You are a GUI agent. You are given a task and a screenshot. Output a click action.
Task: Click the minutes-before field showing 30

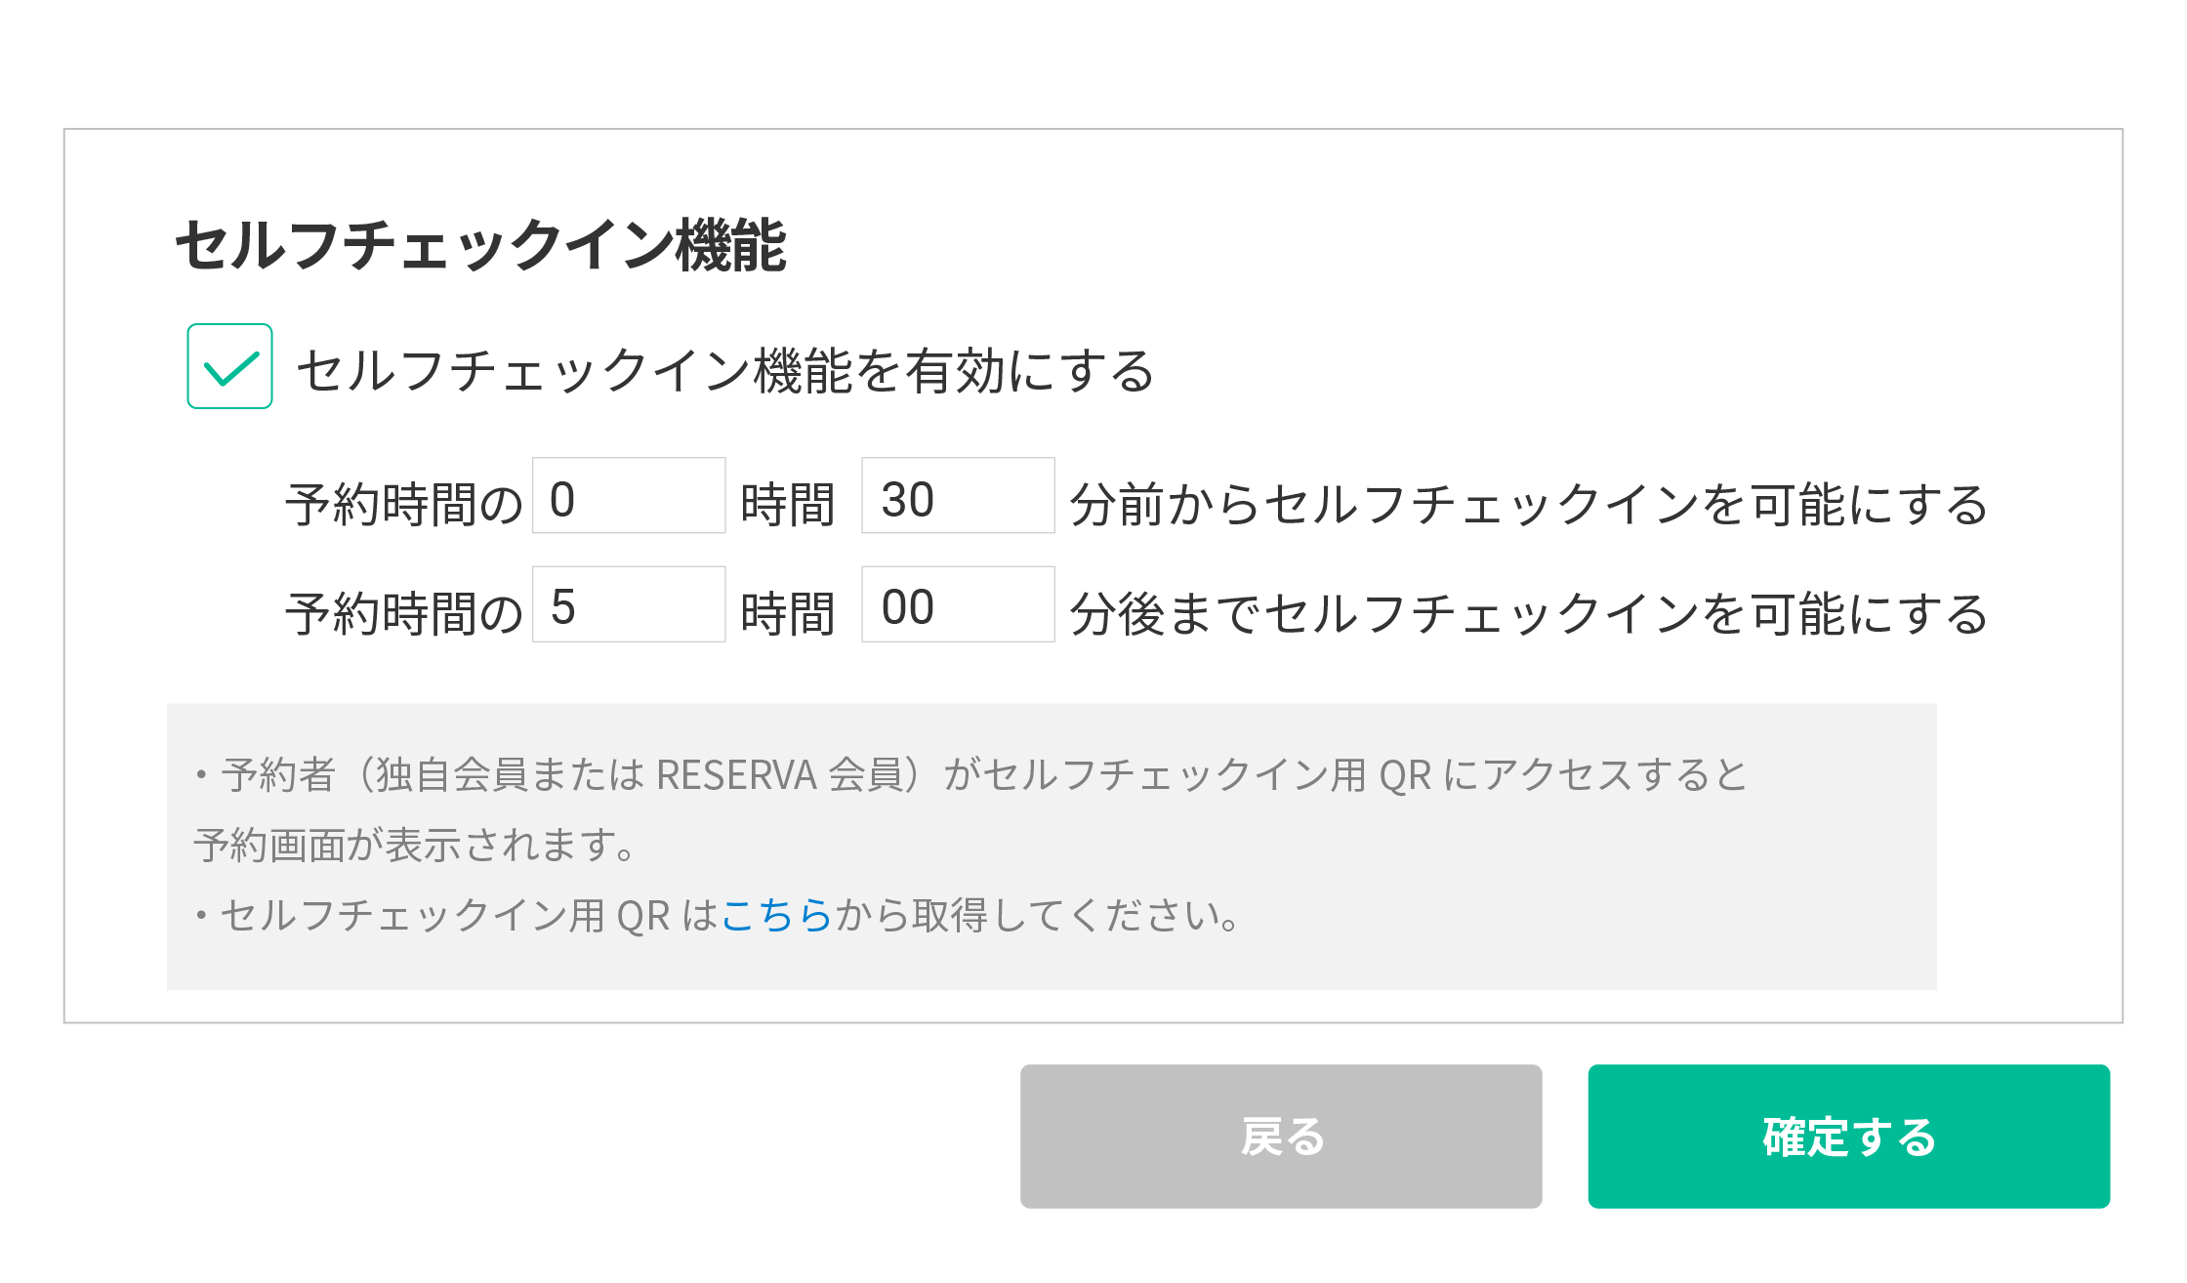957,496
